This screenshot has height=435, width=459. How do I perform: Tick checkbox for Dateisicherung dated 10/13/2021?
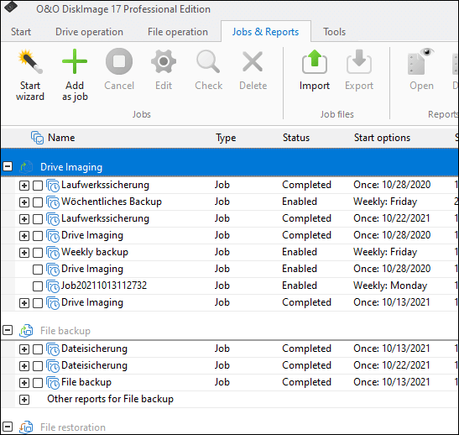point(38,349)
